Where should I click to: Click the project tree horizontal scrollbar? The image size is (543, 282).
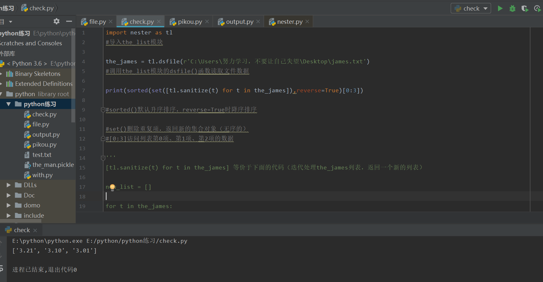click(21, 221)
